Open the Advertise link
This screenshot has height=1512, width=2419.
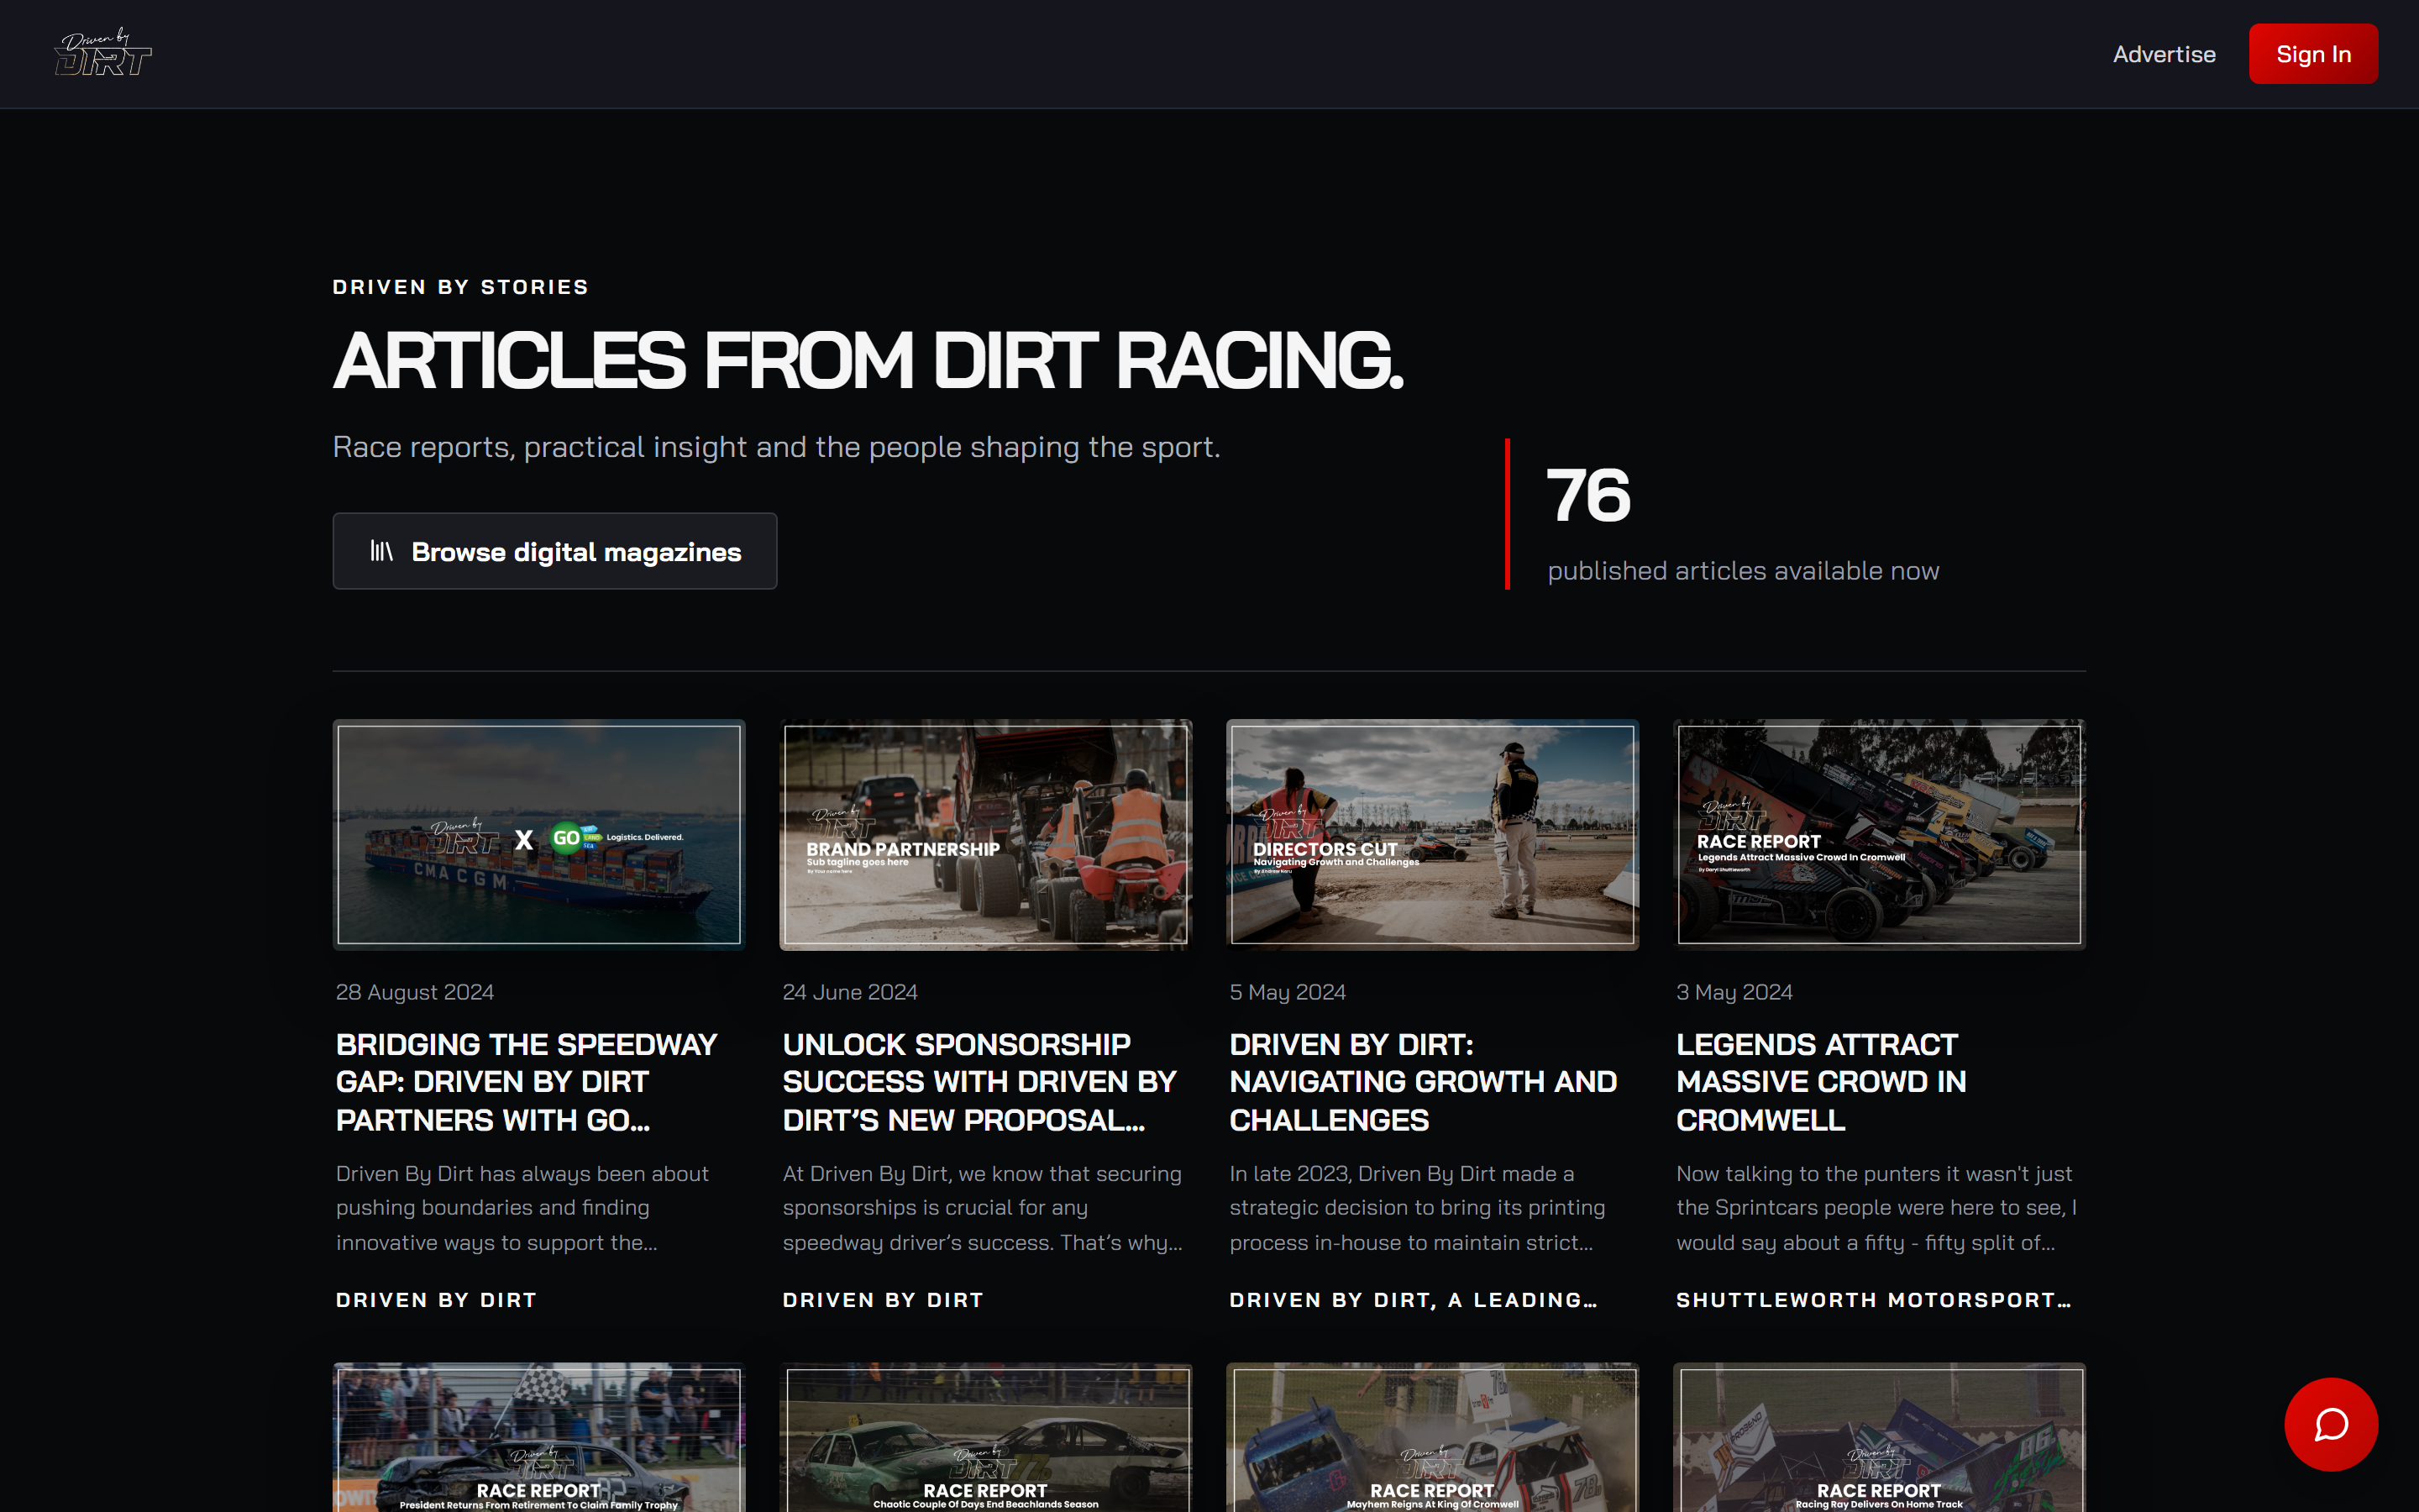point(2165,54)
